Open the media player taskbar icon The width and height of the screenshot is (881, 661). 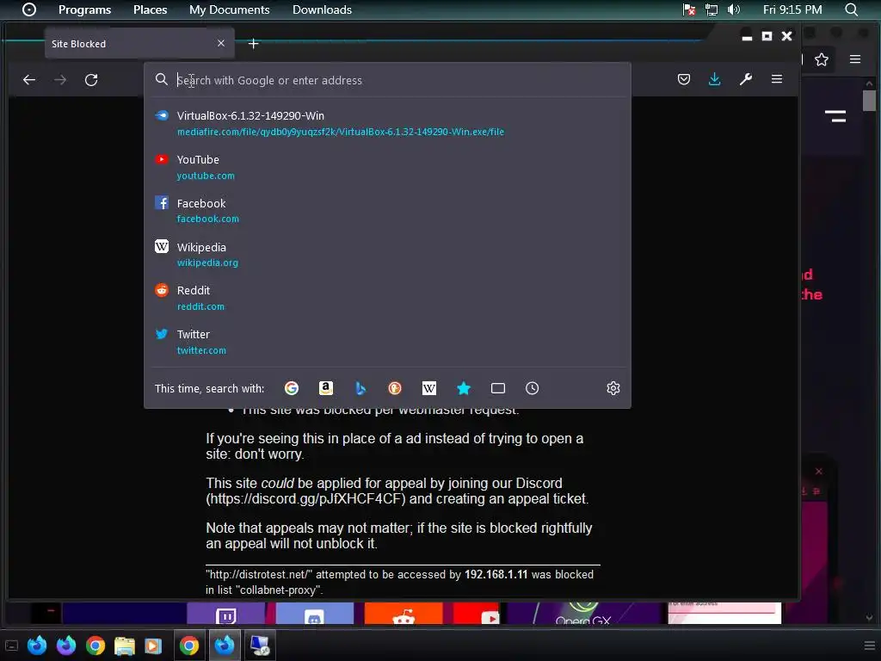[x=152, y=646]
